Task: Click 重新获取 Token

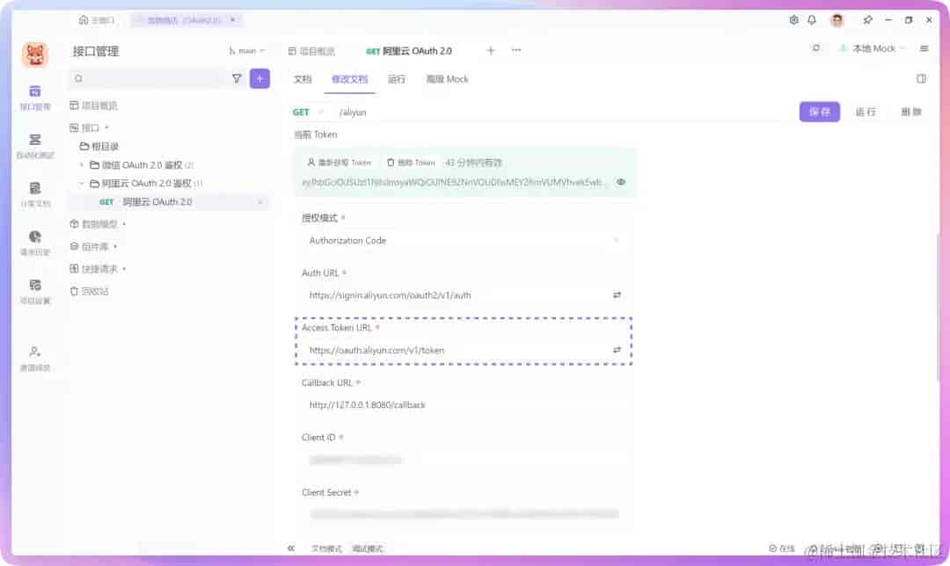Action: click(x=340, y=163)
